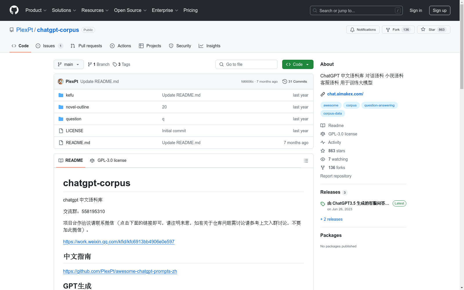464x290 pixels.
Task: View the 3 Tags link
Action: tap(122, 64)
